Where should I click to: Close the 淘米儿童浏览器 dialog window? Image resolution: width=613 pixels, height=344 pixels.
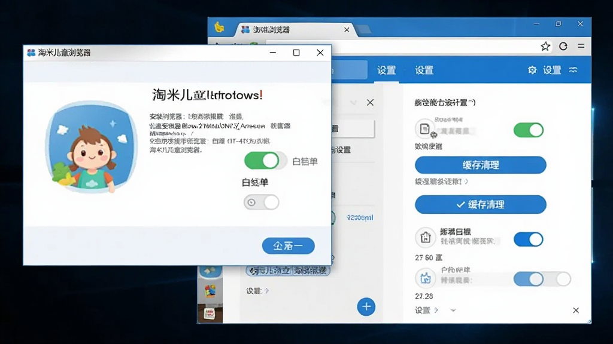pos(320,53)
